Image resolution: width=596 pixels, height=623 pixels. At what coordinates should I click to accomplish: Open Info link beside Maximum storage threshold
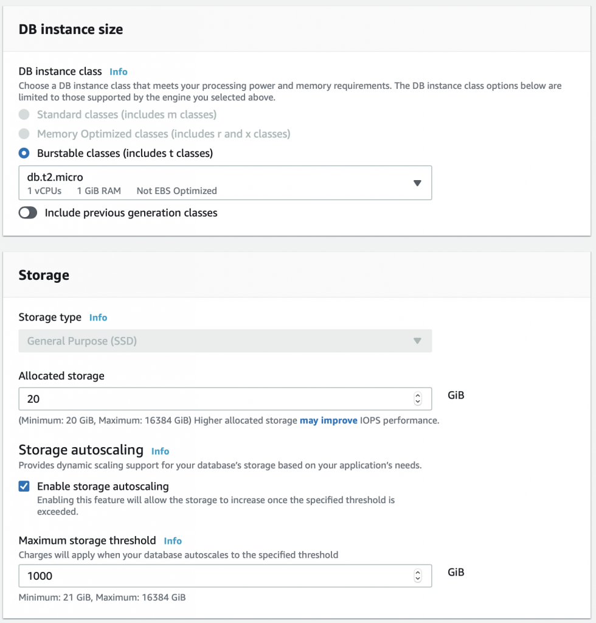173,541
